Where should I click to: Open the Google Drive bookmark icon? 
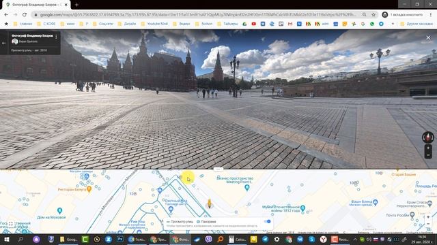[x=244, y=24]
